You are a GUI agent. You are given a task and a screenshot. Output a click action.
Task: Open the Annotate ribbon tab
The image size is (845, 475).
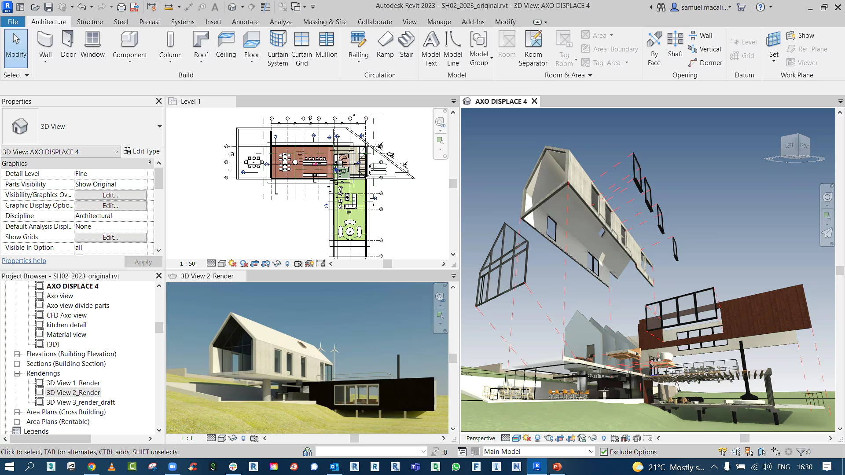point(245,22)
